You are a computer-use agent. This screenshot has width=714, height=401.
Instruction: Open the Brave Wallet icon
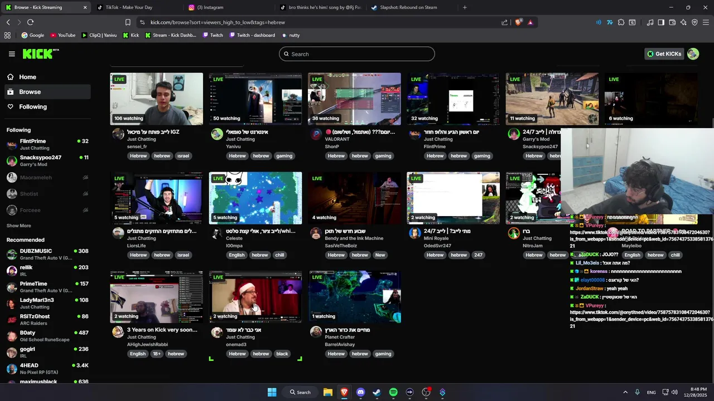[672, 22]
